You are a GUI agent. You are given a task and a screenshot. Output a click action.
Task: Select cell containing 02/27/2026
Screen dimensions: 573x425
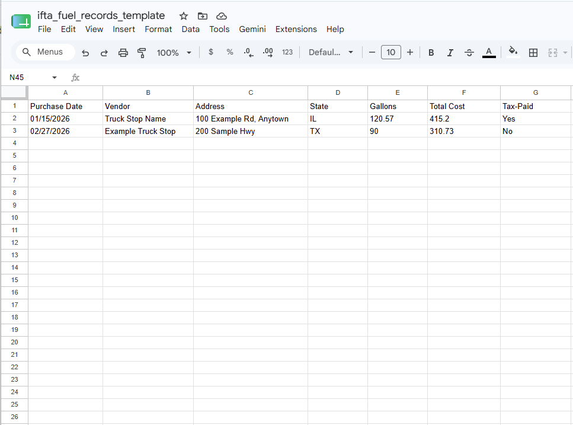pyautogui.click(x=65, y=131)
